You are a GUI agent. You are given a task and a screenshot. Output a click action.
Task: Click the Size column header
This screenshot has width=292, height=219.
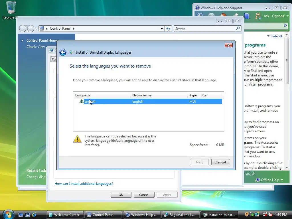210,95
